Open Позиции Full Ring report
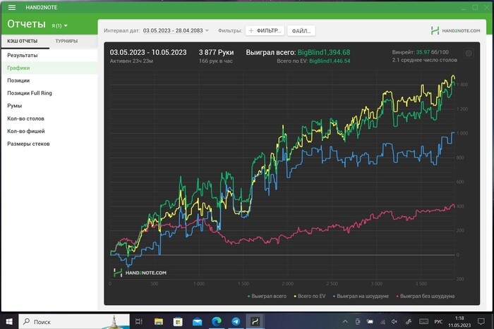The image size is (494, 329). pos(49,93)
